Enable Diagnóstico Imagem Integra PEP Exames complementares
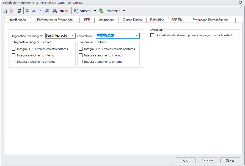 pos(13,49)
